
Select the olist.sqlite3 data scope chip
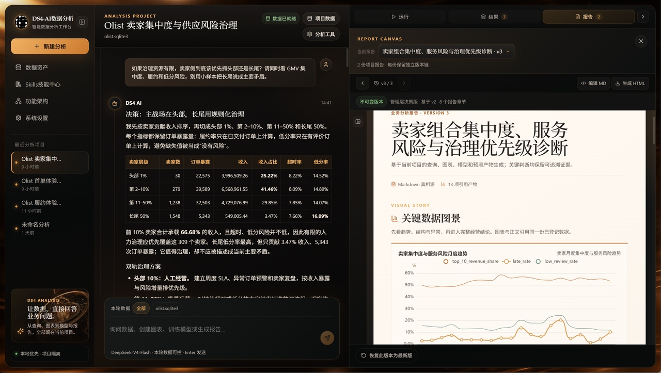[167, 308]
